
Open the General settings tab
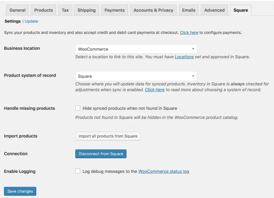pos(17,10)
